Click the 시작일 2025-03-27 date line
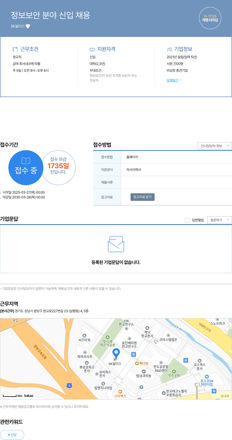The height and width of the screenshot is (440, 232). [24, 192]
